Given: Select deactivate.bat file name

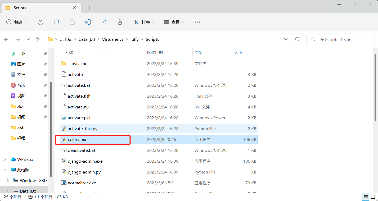Looking at the screenshot, I should 82,150.
